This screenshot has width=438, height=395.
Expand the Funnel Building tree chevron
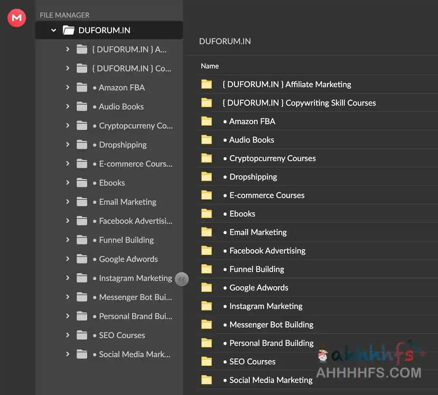pyautogui.click(x=68, y=240)
